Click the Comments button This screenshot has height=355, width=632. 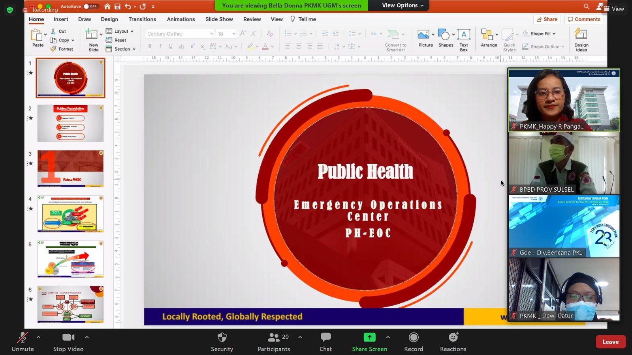click(584, 19)
